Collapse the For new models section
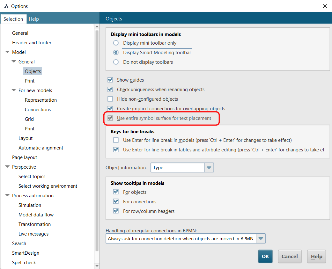The image size is (332, 269). point(14,90)
